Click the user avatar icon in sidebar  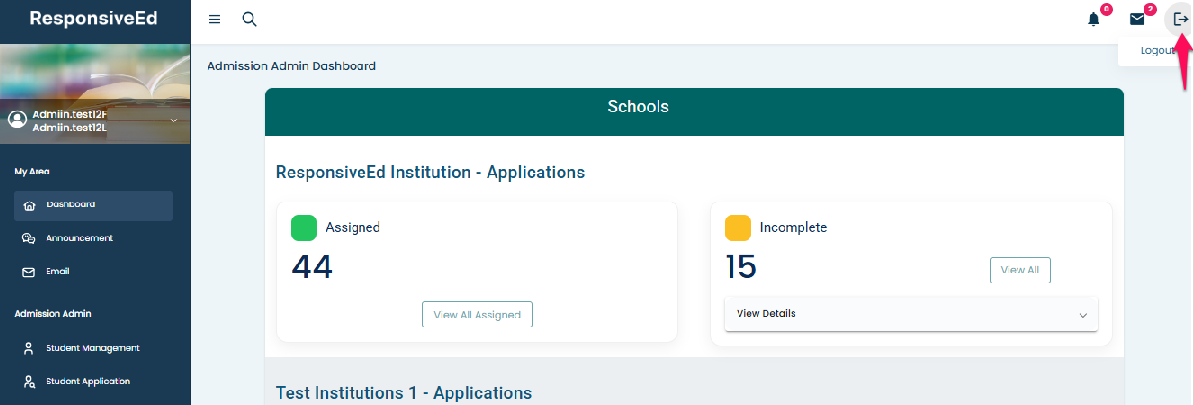[x=17, y=119]
